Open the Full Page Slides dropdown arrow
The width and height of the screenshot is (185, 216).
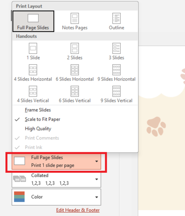pos(97,161)
